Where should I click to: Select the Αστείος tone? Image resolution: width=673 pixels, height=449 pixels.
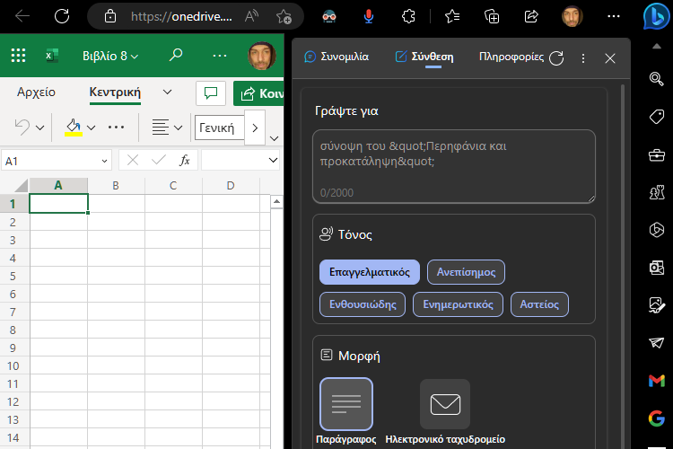539,304
